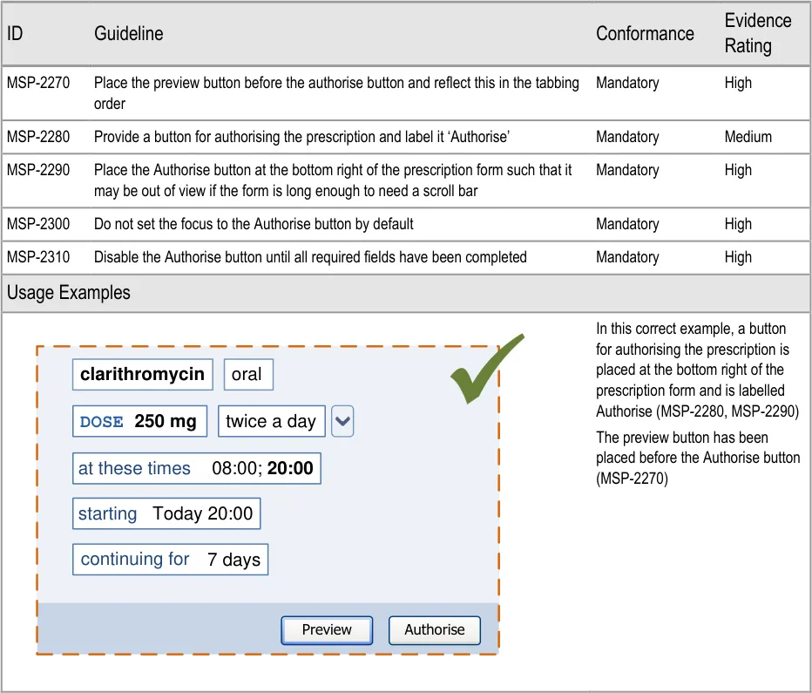
Task: Click the MSP-2280 guideline ID cell
Action: pyautogui.click(x=38, y=137)
